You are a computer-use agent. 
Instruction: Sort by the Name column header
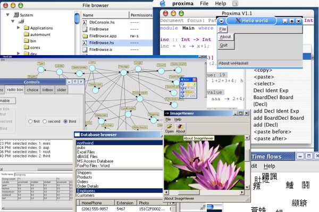[105, 15]
